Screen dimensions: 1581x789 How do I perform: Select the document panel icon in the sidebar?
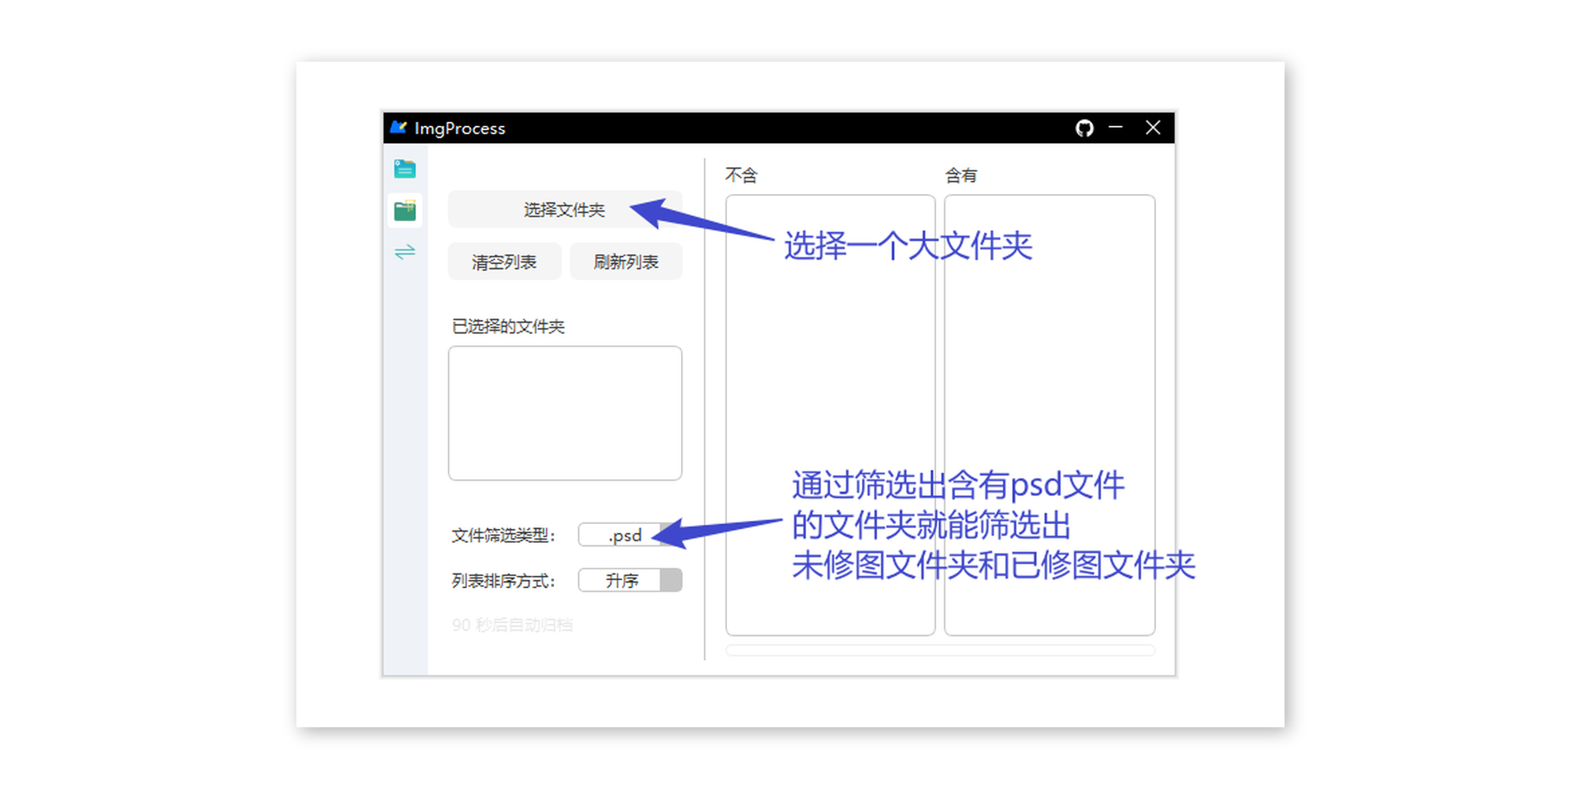tap(404, 169)
